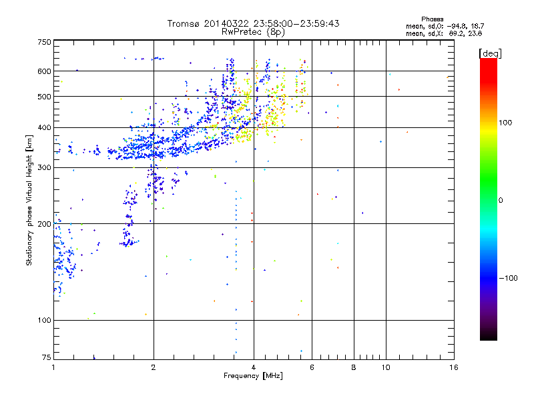Image resolution: width=534 pixels, height=400 pixels.
Task: Click the y-axis label '300'
Action: coord(44,168)
